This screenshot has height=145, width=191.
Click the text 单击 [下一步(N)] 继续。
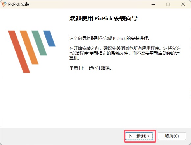point(90,68)
